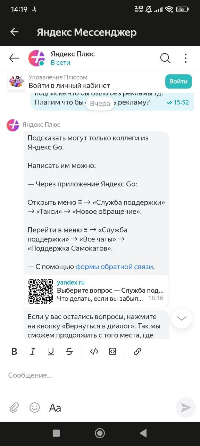Add a hyperlink to the message
The image size is (200, 446).
point(137,352)
